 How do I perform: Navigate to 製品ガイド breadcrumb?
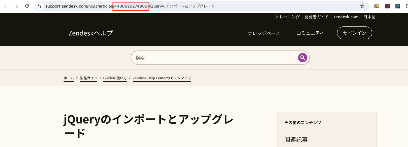point(89,78)
